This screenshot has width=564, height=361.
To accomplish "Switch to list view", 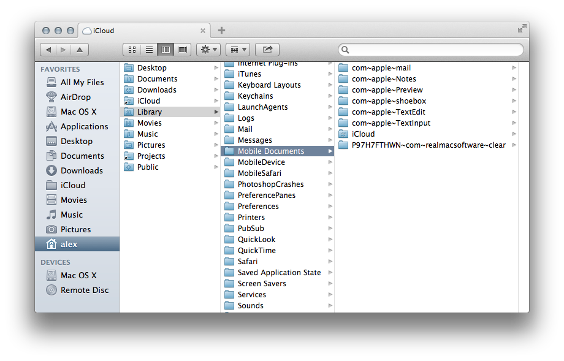I will (149, 50).
